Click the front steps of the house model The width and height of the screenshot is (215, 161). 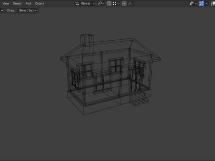[x=139, y=99]
